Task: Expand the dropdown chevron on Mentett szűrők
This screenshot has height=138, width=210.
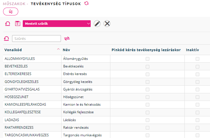Action: (88, 24)
